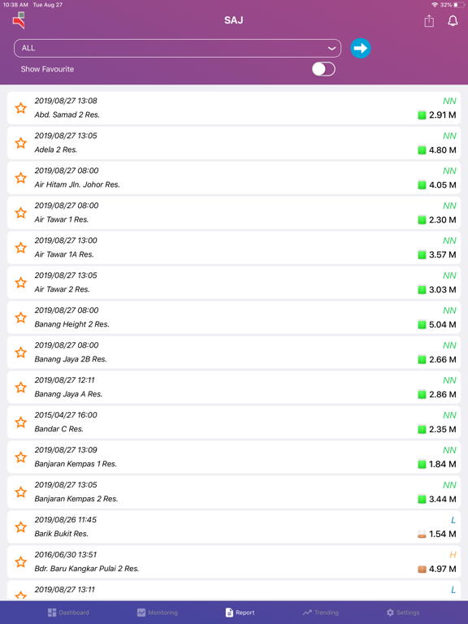Star Bdr. Baru Kangkar Pulai 2 Res.
This screenshot has height=624, width=468.
tap(20, 562)
